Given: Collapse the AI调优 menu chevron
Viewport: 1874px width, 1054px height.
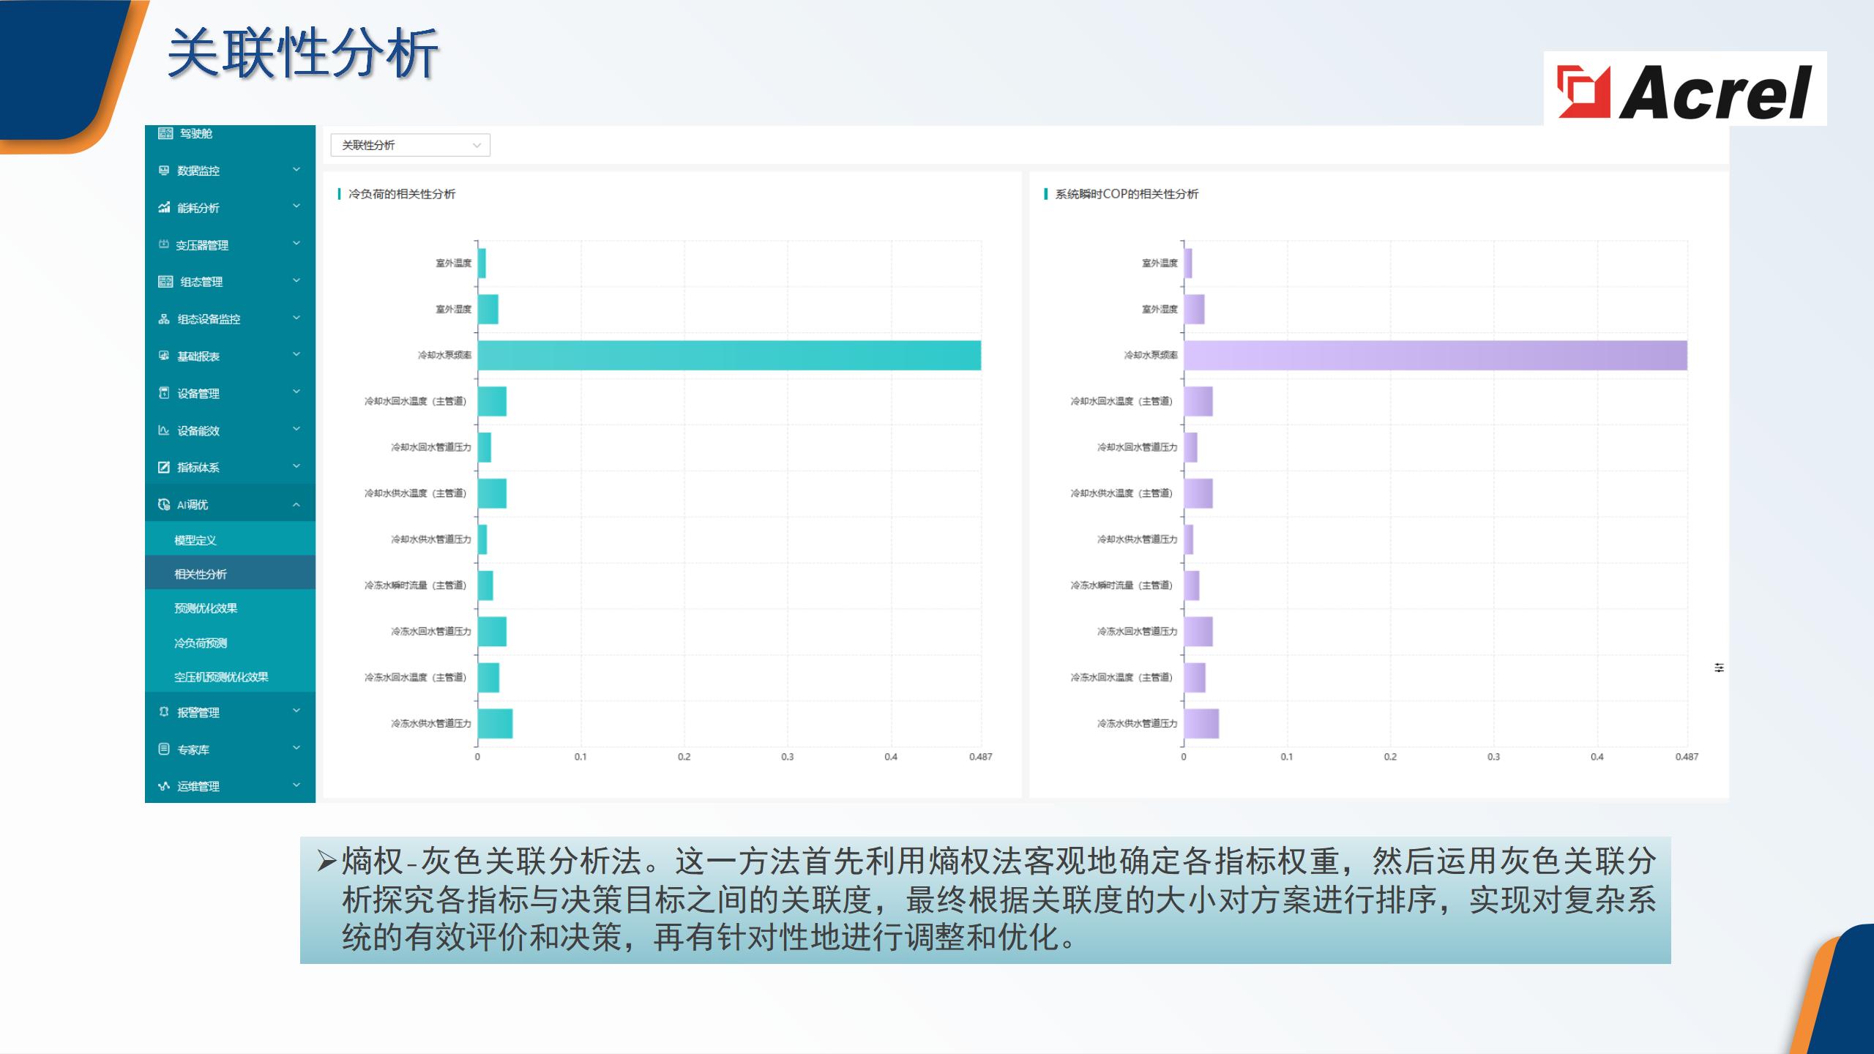Looking at the screenshot, I should coord(296,504).
